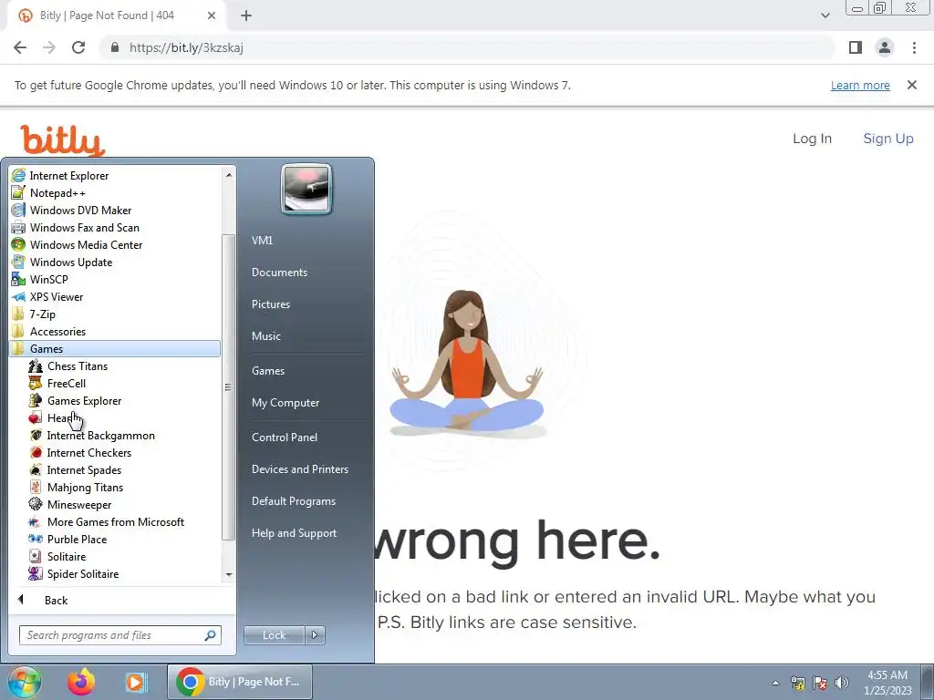Open Help and Support
This screenshot has height=700, width=934.
[294, 533]
